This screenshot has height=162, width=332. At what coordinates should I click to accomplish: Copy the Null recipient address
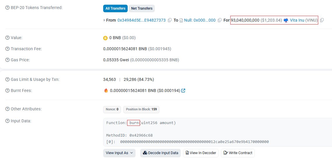click(x=219, y=20)
